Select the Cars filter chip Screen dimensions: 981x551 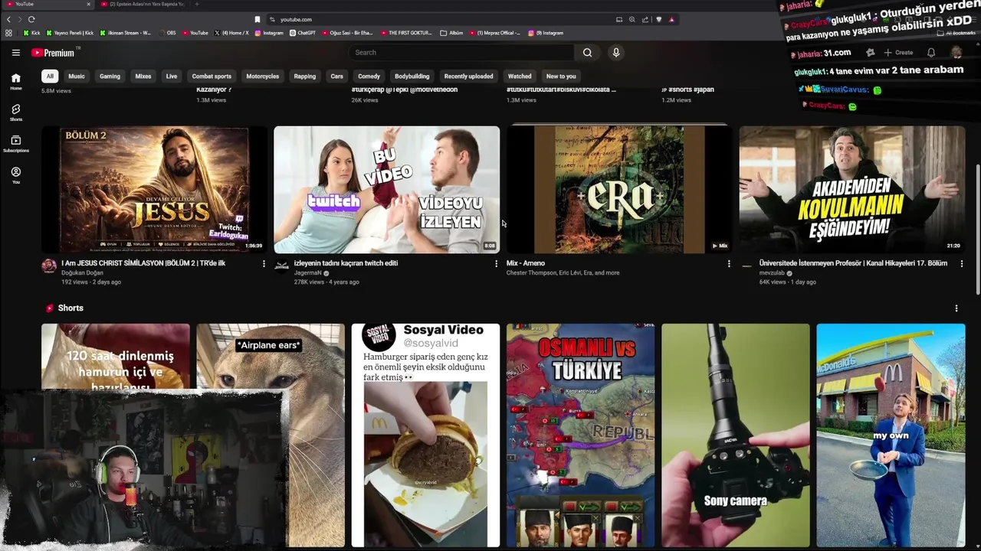pos(337,77)
